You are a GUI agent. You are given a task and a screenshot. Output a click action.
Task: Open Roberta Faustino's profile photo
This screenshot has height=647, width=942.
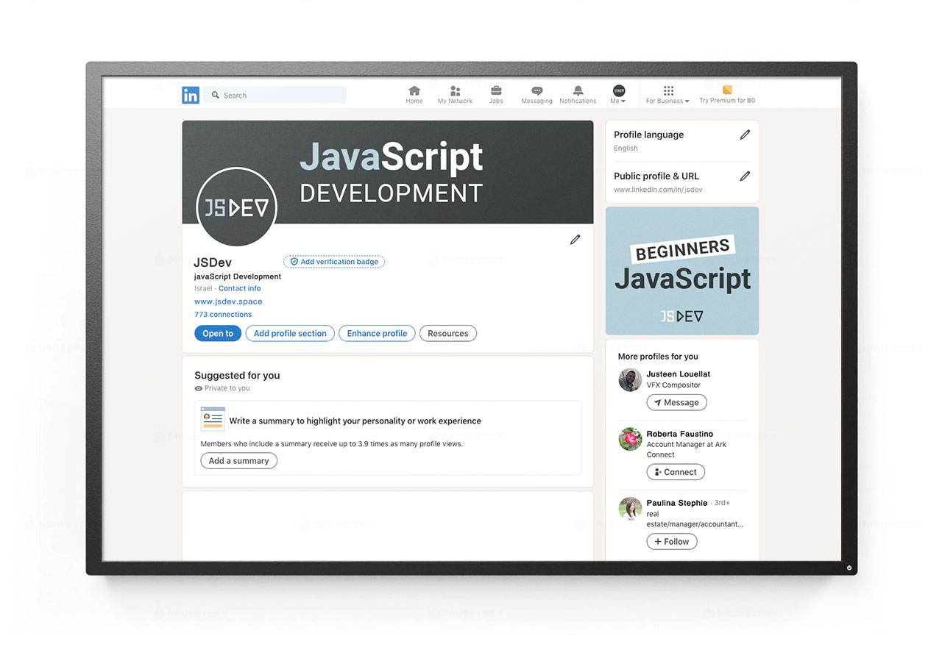pyautogui.click(x=630, y=440)
